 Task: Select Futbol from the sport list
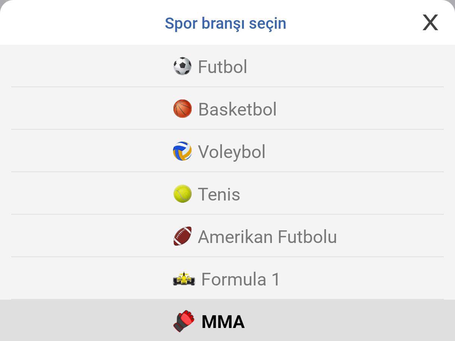(x=222, y=67)
